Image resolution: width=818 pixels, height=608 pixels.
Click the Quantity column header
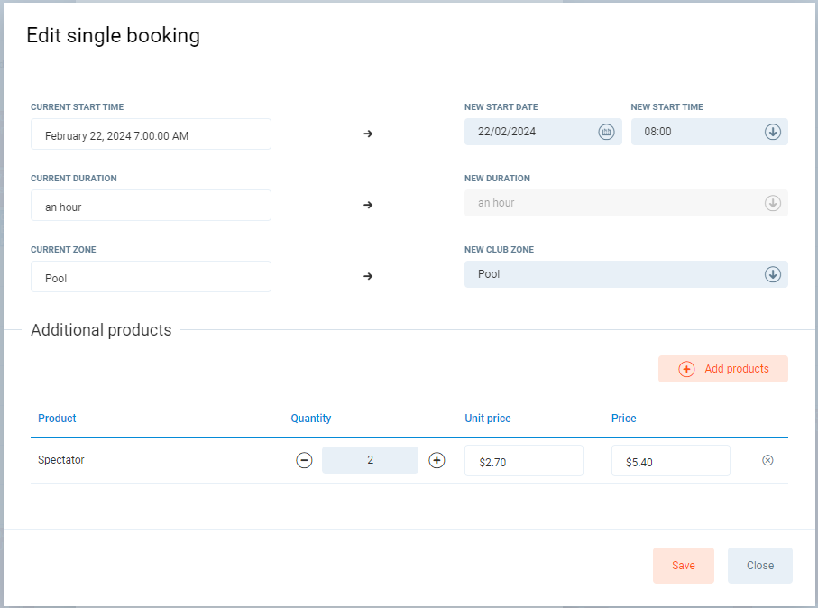(x=311, y=419)
